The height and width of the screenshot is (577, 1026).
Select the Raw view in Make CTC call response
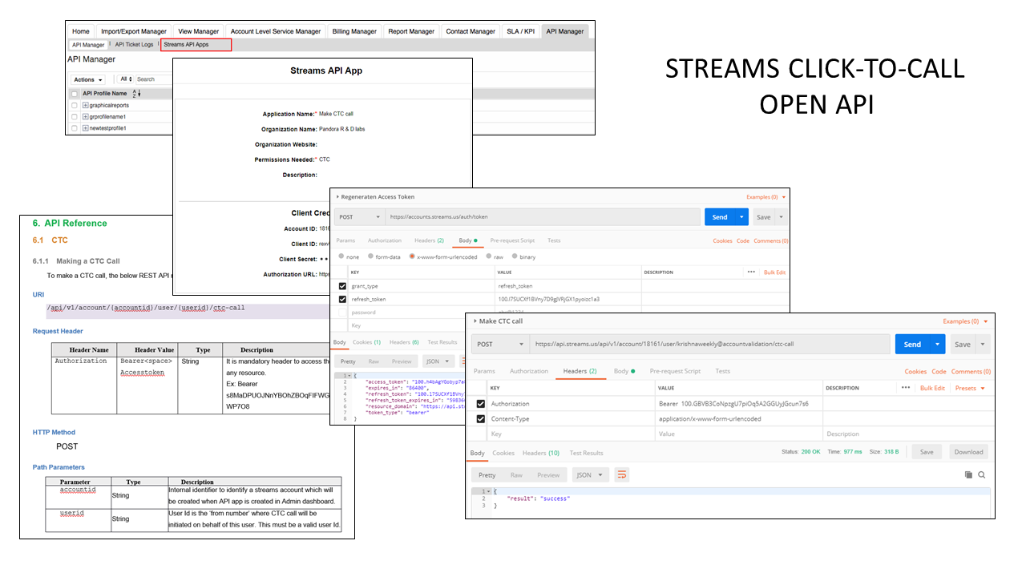pos(516,475)
